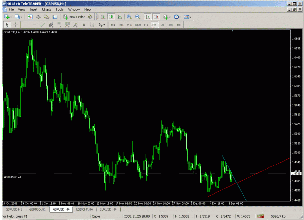Switch timeframe to M15
Screen dimensions: 304x220
click(129, 25)
